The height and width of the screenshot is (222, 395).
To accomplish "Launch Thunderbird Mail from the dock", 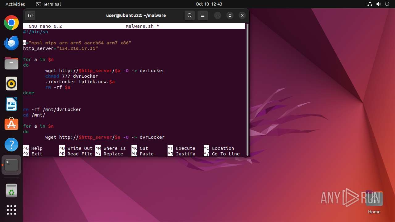I will 11,43.
